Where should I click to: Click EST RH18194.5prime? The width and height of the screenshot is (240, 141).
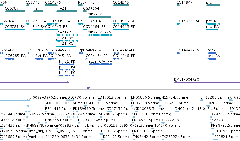click(x=226, y=131)
